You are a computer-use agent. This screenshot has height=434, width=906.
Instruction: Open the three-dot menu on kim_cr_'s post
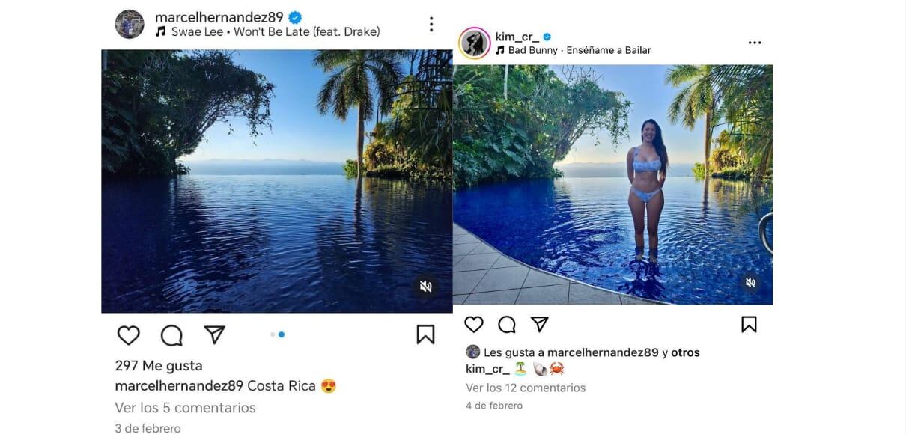pos(755,42)
